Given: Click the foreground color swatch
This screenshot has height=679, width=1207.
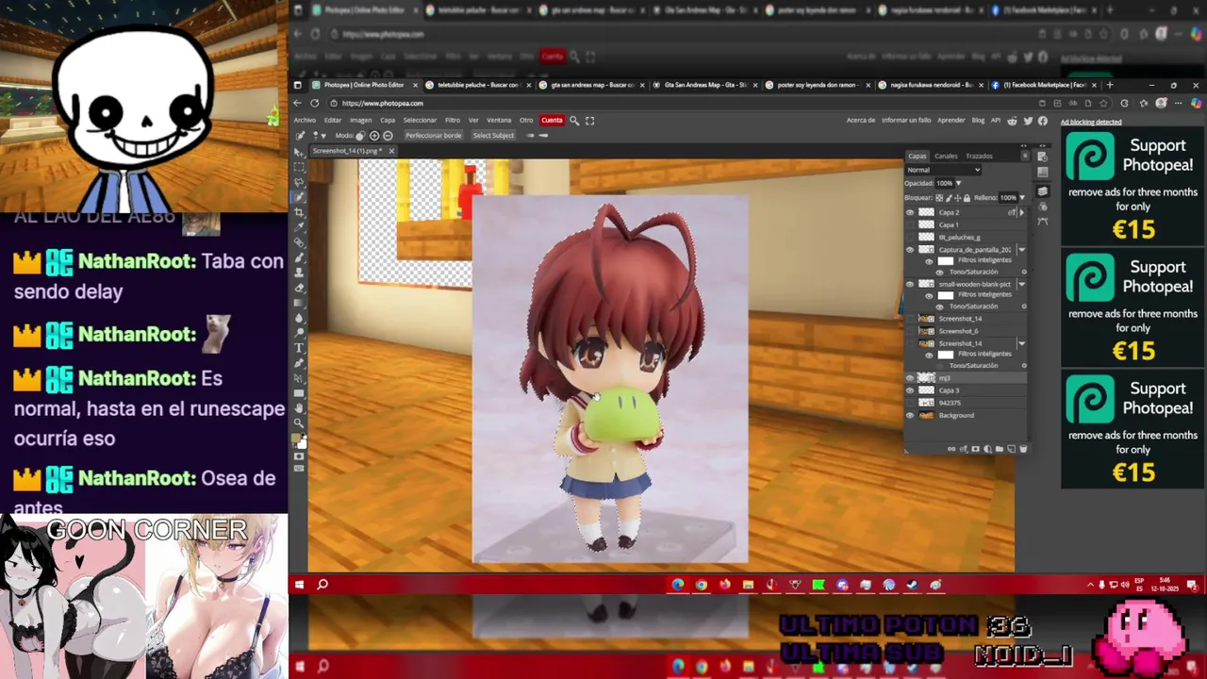Looking at the screenshot, I should click(x=296, y=439).
